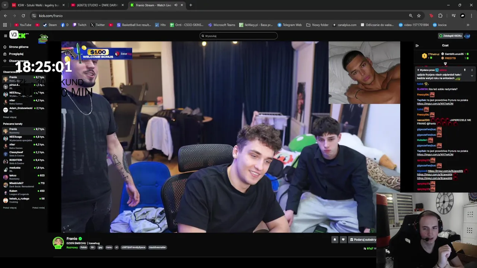Open the media controls icon in toolbar

pos(454,16)
